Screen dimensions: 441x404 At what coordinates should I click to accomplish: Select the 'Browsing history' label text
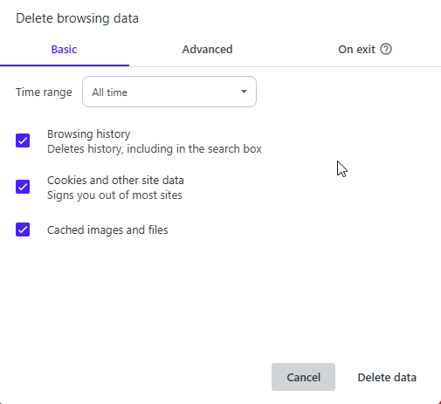pos(89,134)
